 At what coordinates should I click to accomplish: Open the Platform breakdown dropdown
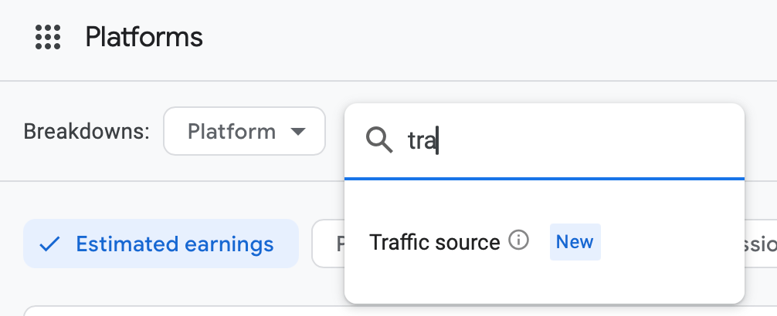click(244, 132)
